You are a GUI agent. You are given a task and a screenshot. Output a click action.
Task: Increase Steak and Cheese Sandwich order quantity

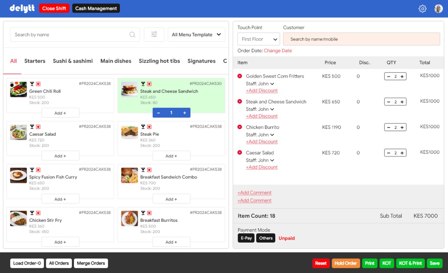coord(402,102)
